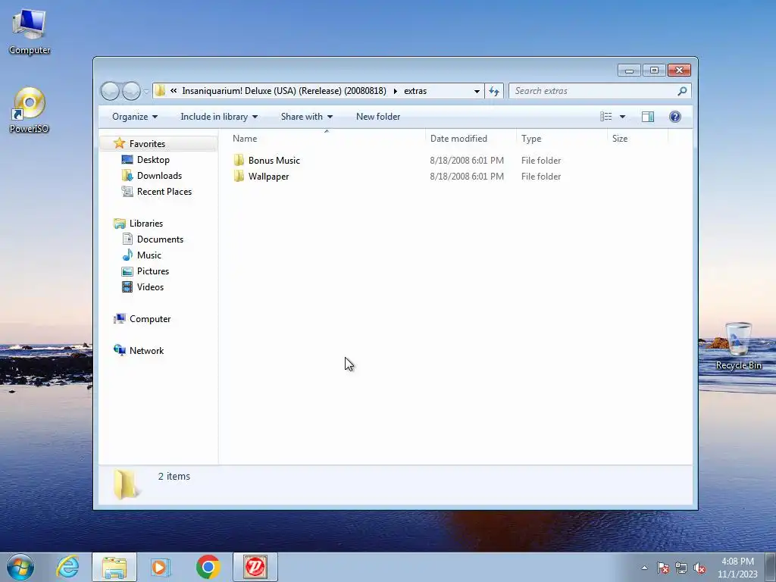The width and height of the screenshot is (776, 582).
Task: Change your view icon button
Action: point(605,116)
